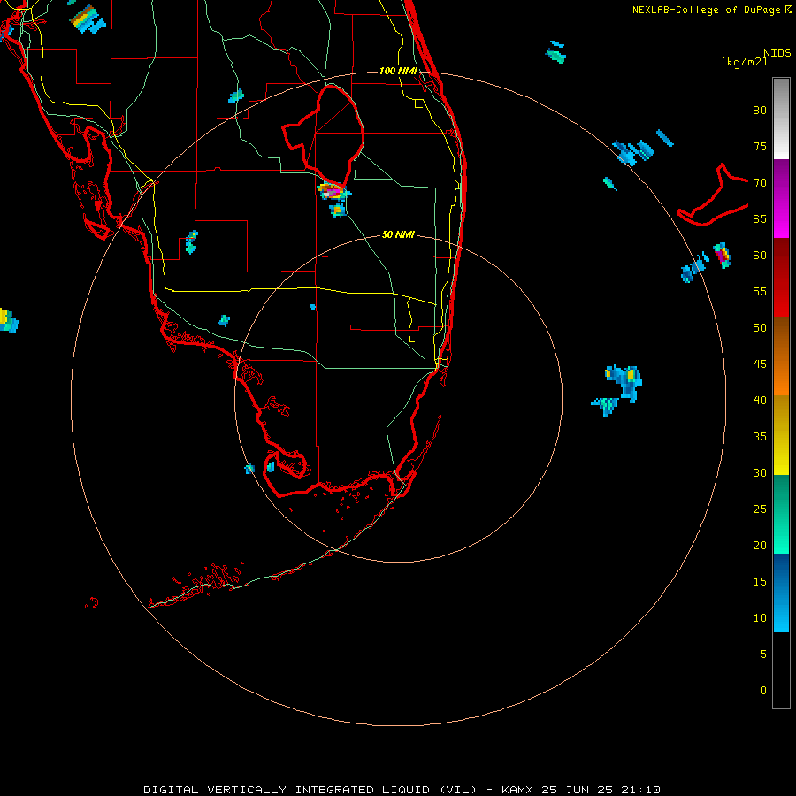796x796 pixels.
Task: Pick the black bottom segment of the color bar
Action: pos(781,670)
